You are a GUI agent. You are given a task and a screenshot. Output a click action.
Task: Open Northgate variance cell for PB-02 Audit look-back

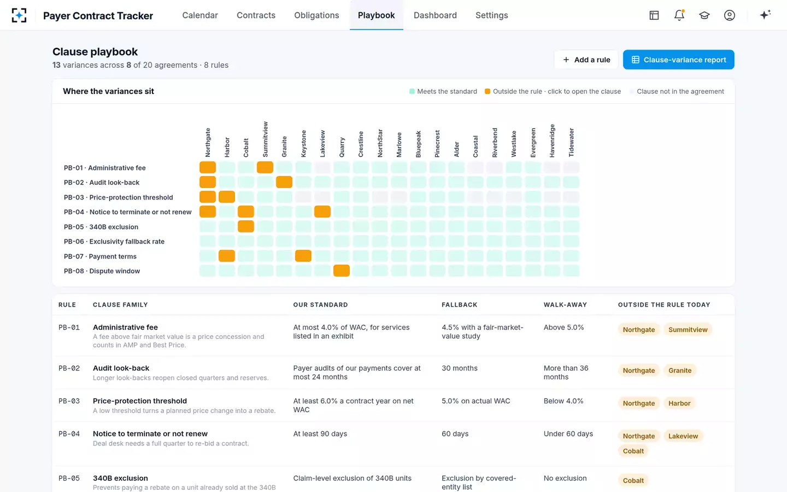(208, 182)
